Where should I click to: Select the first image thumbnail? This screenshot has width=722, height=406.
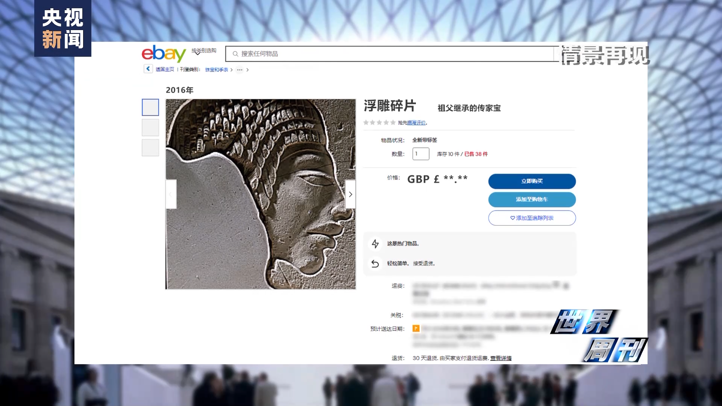point(150,107)
